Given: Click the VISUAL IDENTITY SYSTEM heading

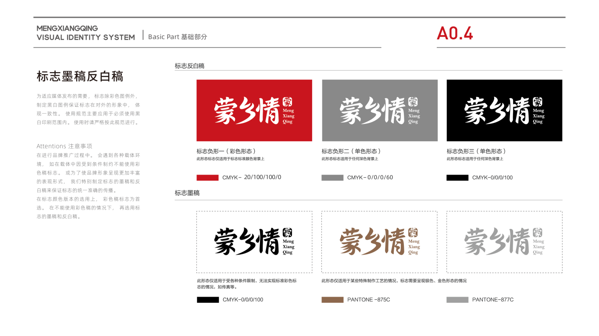Looking at the screenshot, I should pos(86,38).
